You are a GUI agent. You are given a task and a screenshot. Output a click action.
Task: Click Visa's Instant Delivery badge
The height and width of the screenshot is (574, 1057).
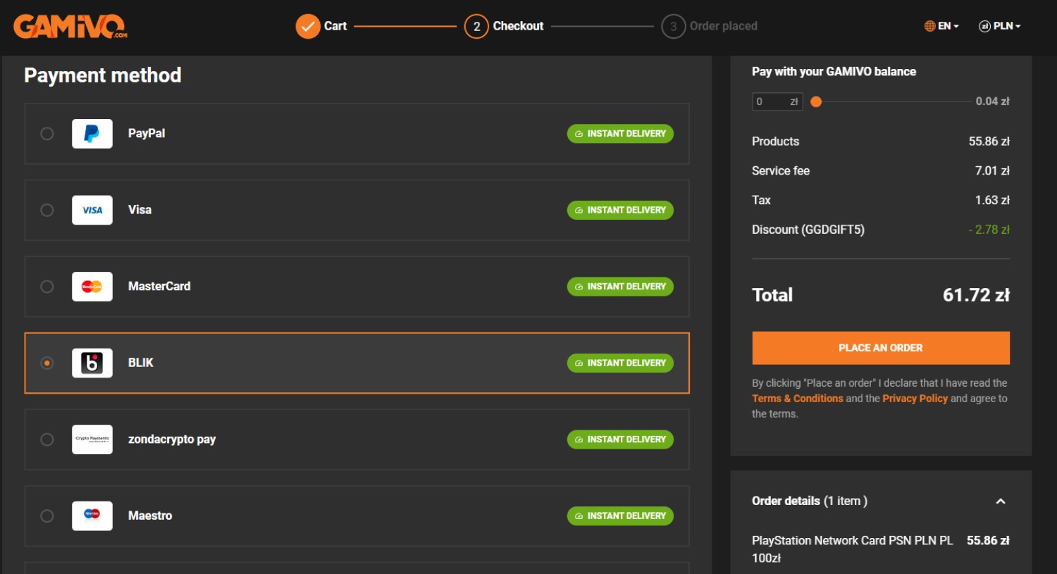(x=620, y=210)
